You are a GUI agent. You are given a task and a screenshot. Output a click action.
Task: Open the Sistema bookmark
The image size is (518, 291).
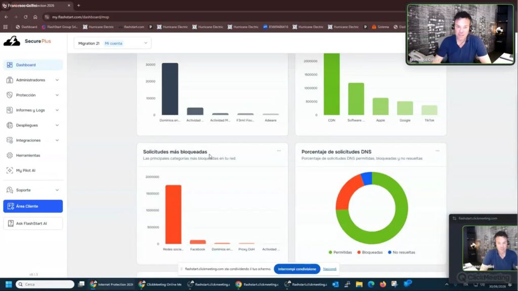coord(380,27)
